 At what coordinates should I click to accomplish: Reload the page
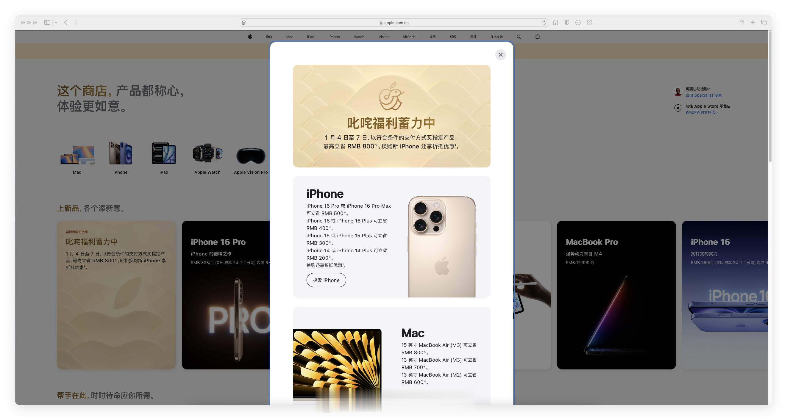(x=544, y=23)
